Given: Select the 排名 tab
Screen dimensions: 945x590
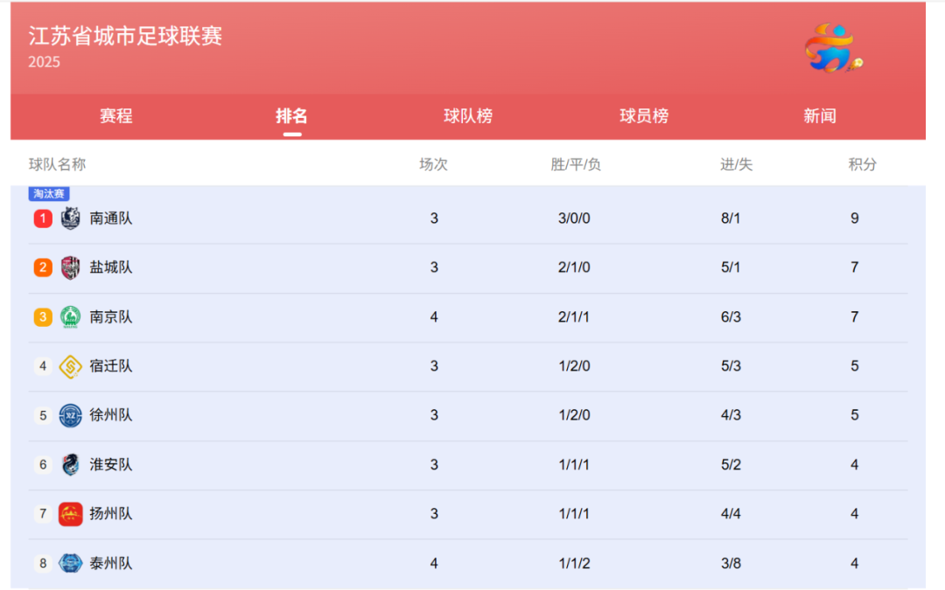Looking at the screenshot, I should (x=292, y=115).
